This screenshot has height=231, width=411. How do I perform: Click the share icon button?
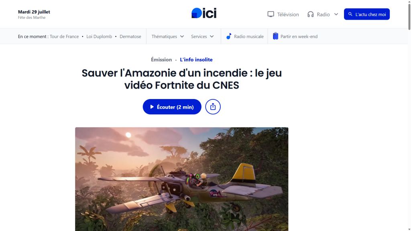213,107
